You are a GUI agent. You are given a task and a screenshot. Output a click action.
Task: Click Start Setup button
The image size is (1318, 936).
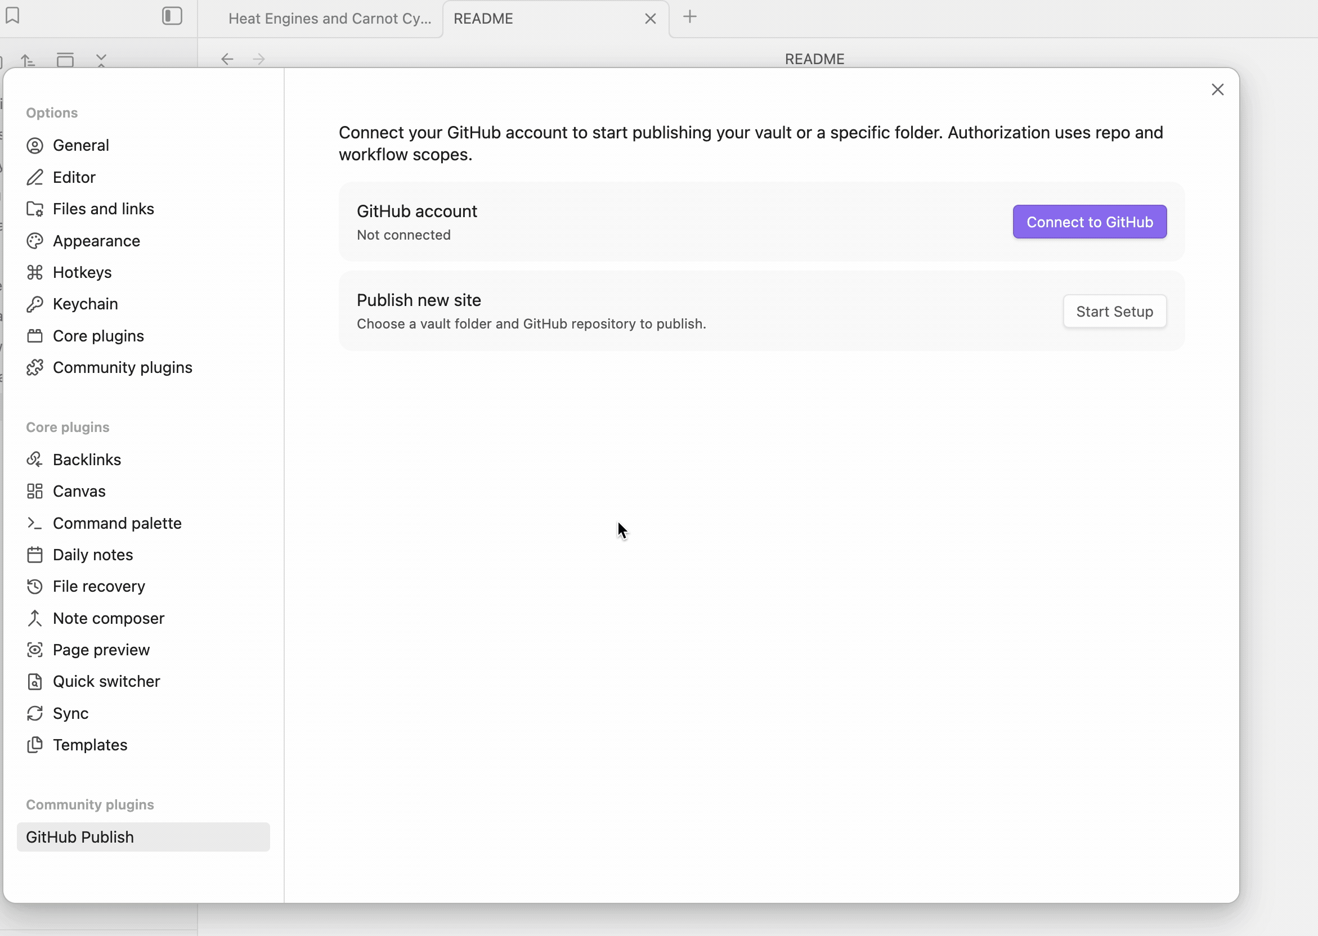click(x=1114, y=311)
